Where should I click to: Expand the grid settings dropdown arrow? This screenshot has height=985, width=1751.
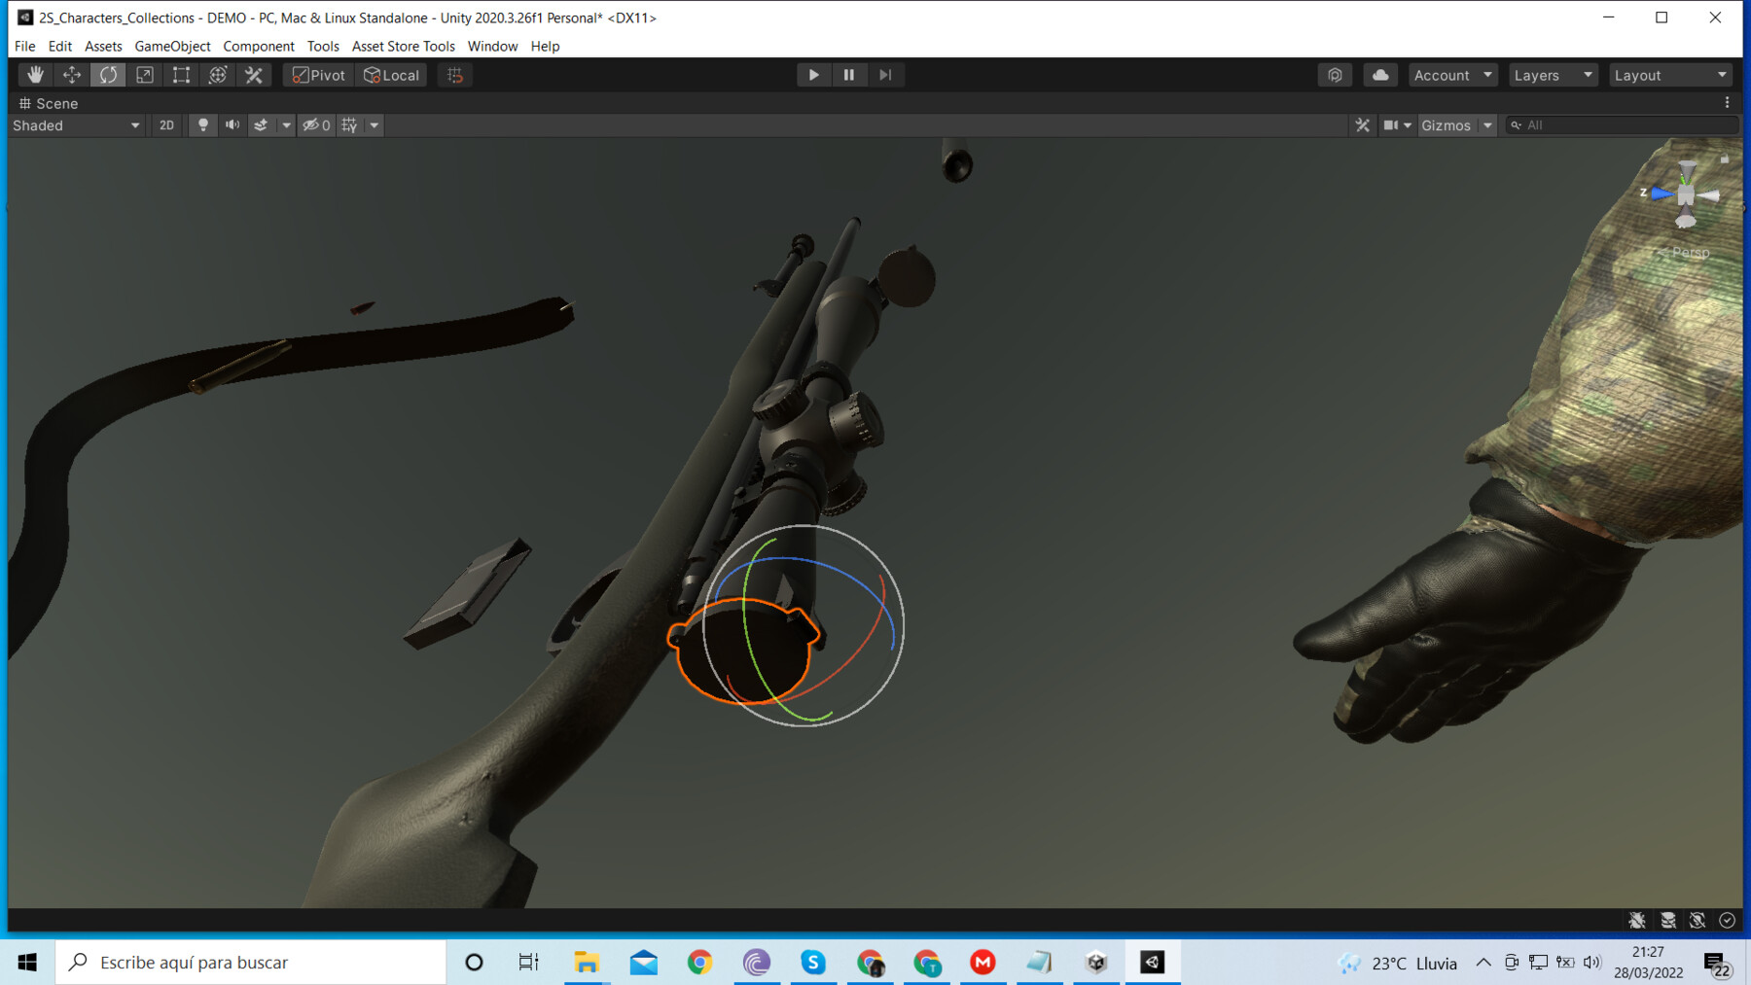pyautogui.click(x=374, y=125)
